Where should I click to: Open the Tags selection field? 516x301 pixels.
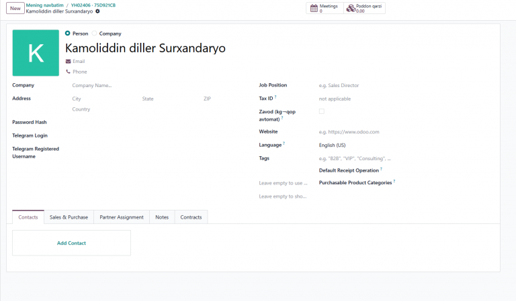click(x=405, y=158)
